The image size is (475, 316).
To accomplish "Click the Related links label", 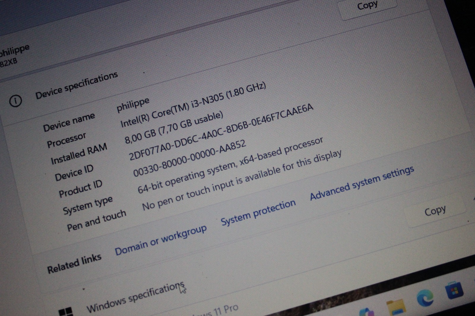I will 74,264.
